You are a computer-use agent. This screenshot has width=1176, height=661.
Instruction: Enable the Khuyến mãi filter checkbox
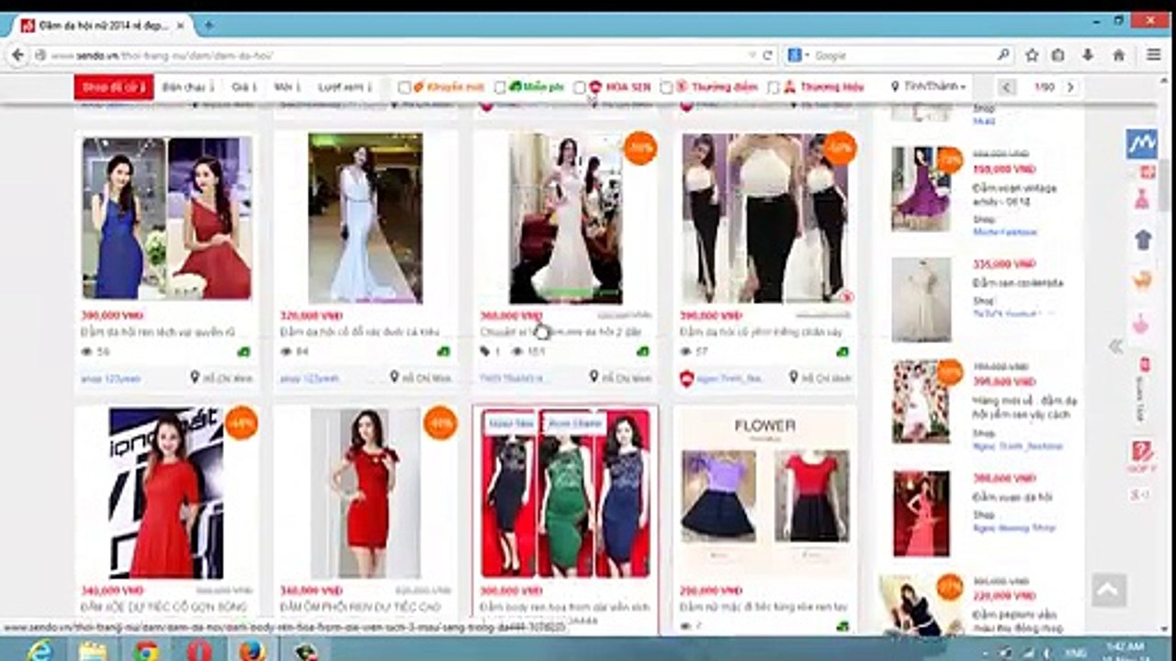[x=404, y=87]
